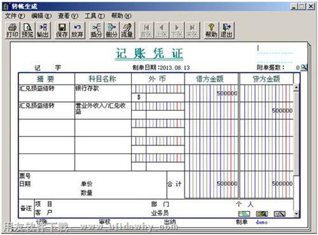Click the yellow-green magnifier icon below 个人

click(261, 214)
